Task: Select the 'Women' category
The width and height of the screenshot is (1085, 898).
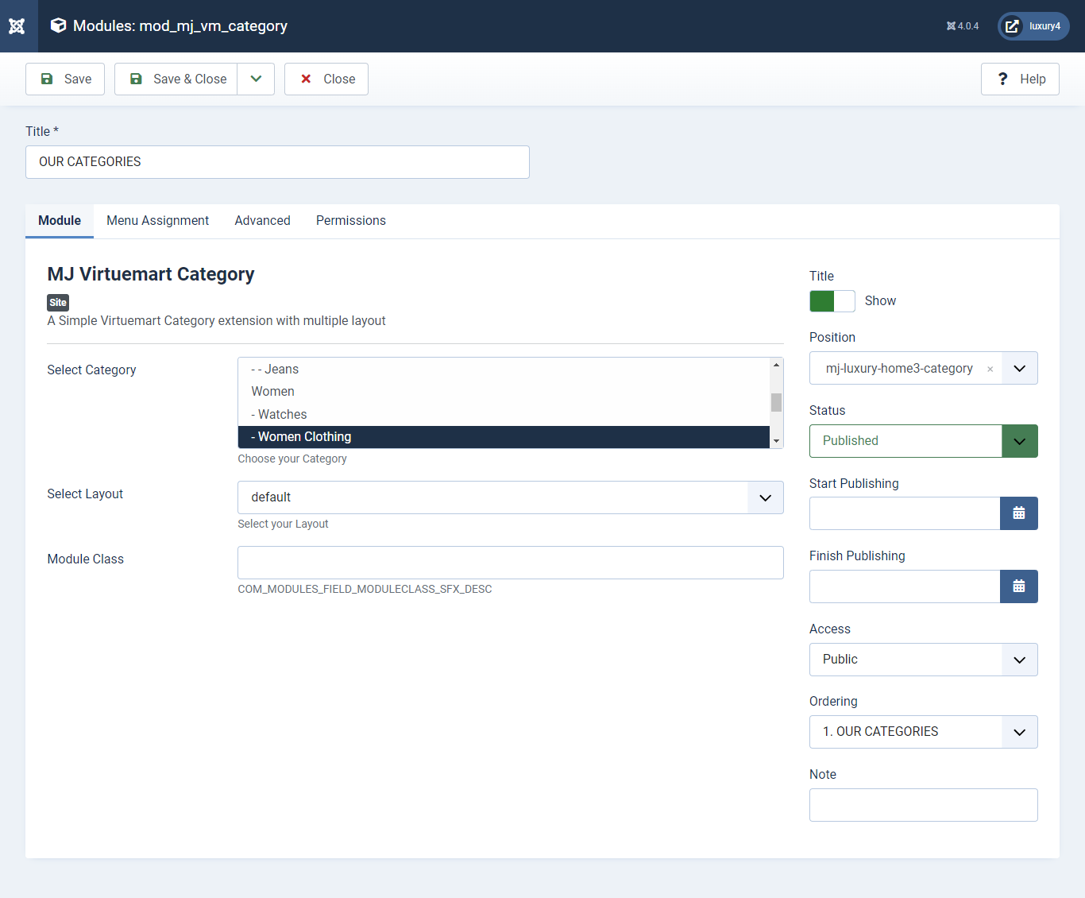Action: [x=504, y=392]
